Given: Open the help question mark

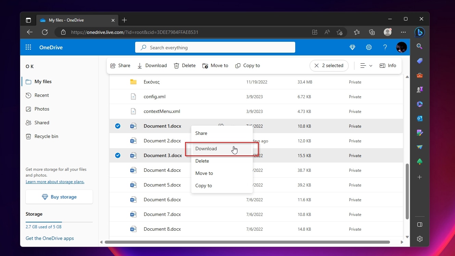Looking at the screenshot, I should (x=385, y=48).
